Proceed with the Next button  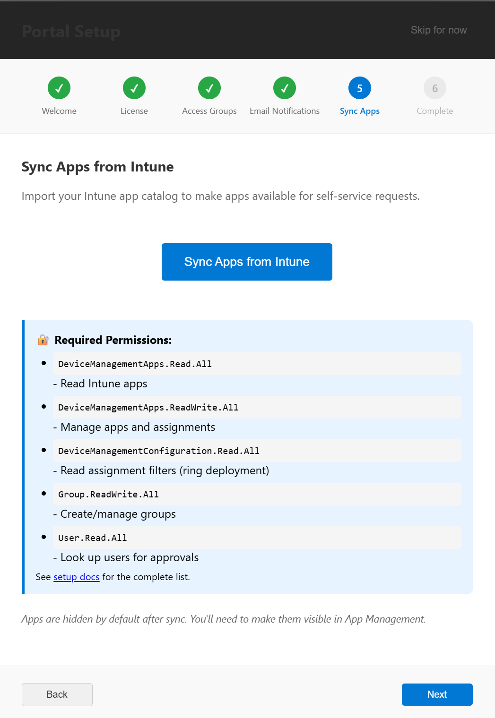tap(437, 694)
